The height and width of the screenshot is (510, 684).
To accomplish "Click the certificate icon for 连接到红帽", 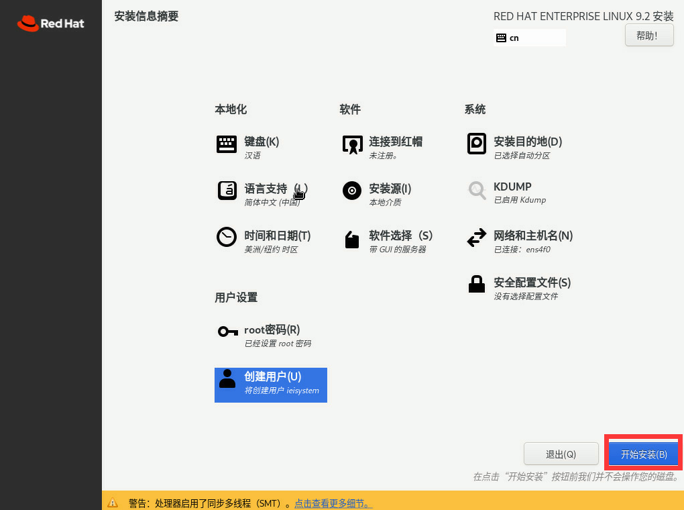I will click(352, 144).
